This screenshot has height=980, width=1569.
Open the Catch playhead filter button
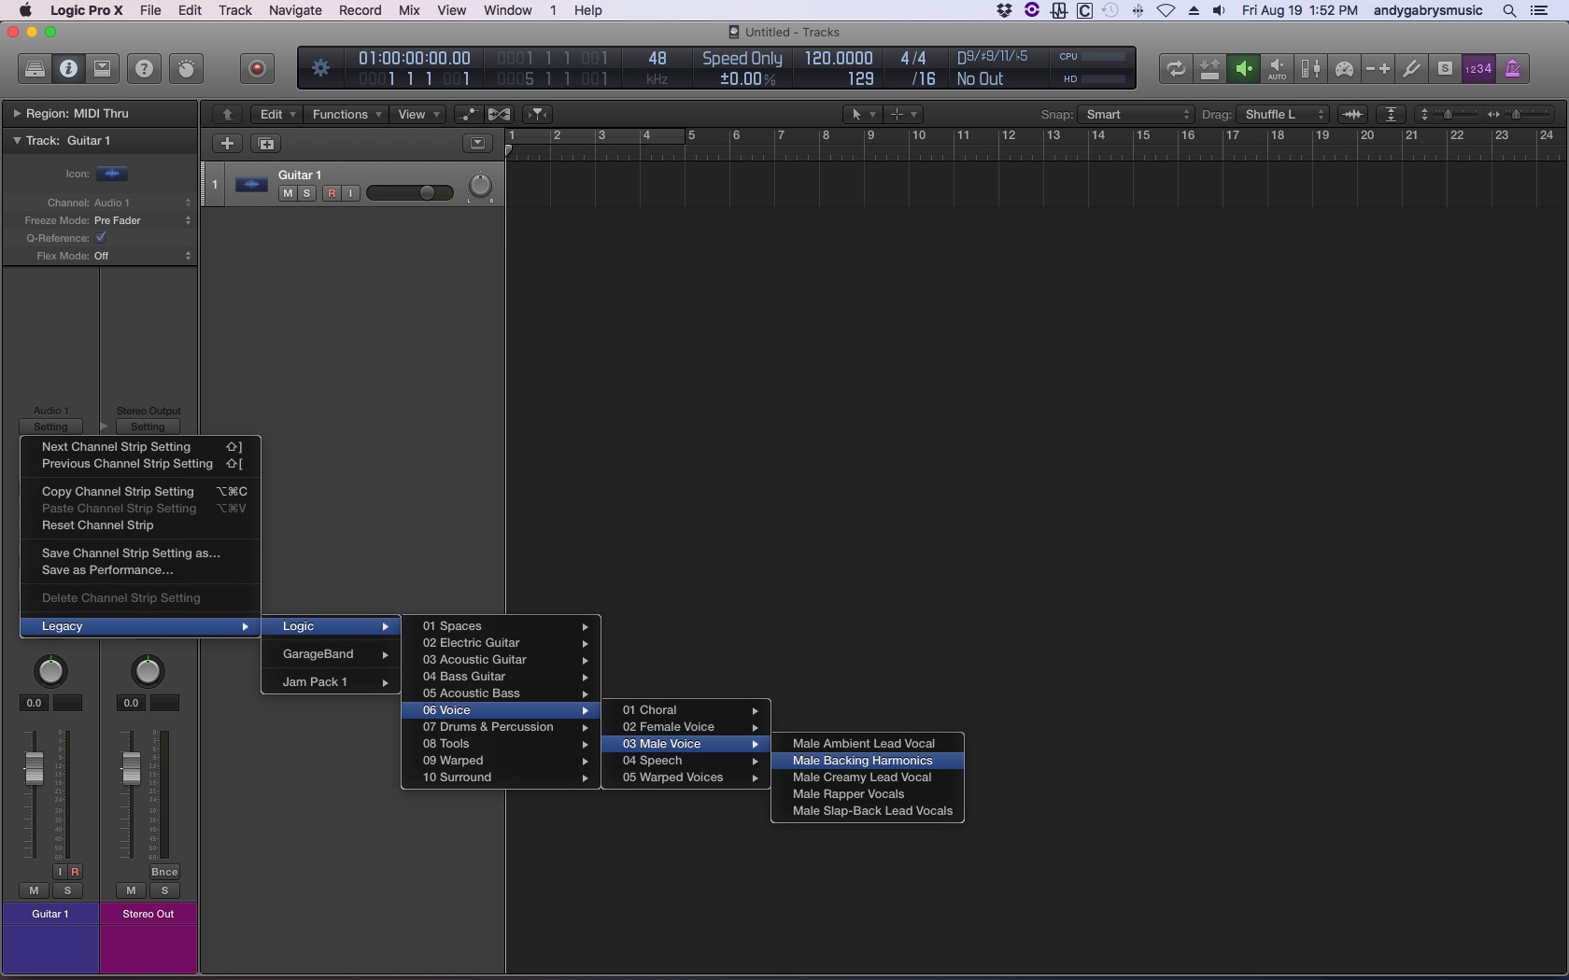(538, 114)
